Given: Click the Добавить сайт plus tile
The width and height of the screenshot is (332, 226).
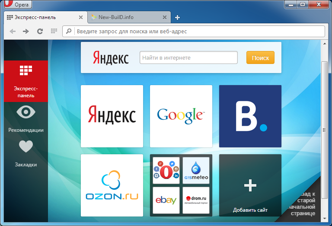Looking at the screenshot, I should [x=250, y=185].
